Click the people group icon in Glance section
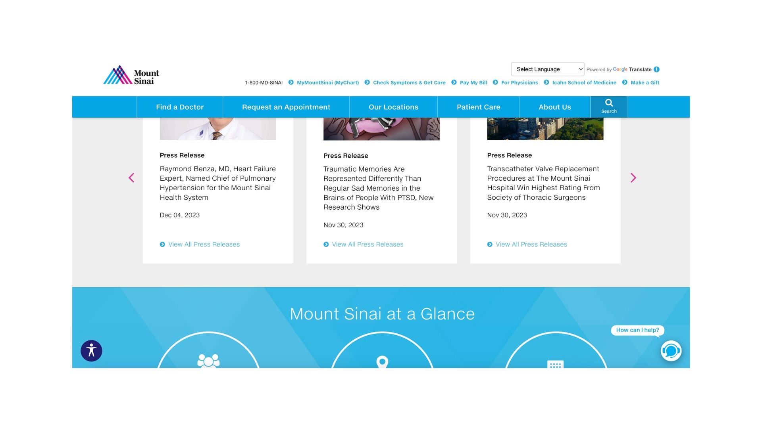The image size is (762, 428). click(208, 361)
